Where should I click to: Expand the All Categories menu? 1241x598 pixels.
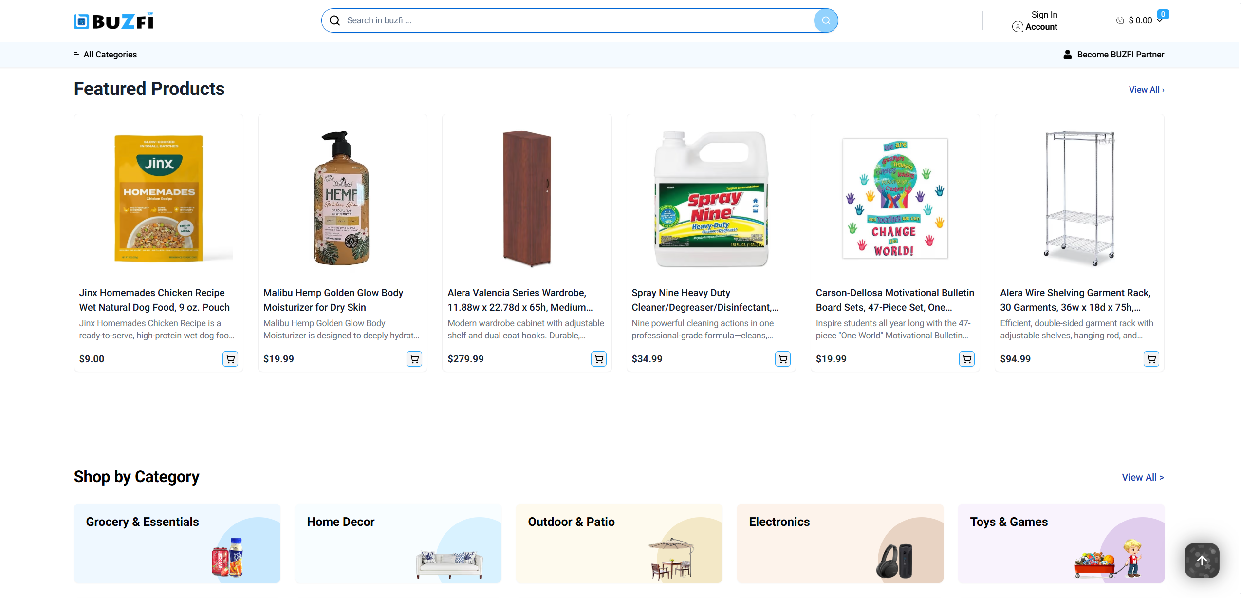105,55
